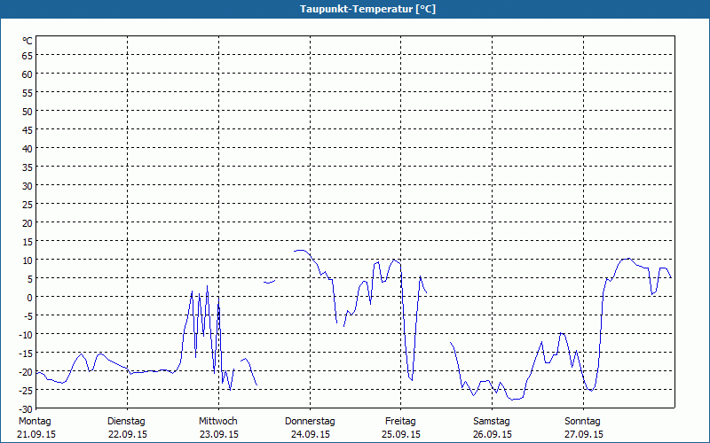Select the Mittwoch day label

pos(218,422)
